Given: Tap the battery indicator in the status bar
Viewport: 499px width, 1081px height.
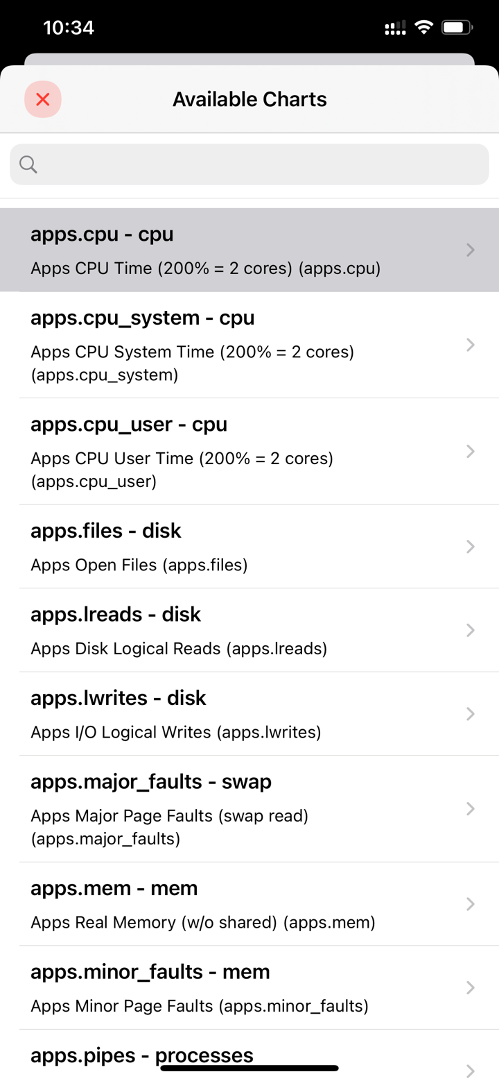Looking at the screenshot, I should (x=457, y=27).
